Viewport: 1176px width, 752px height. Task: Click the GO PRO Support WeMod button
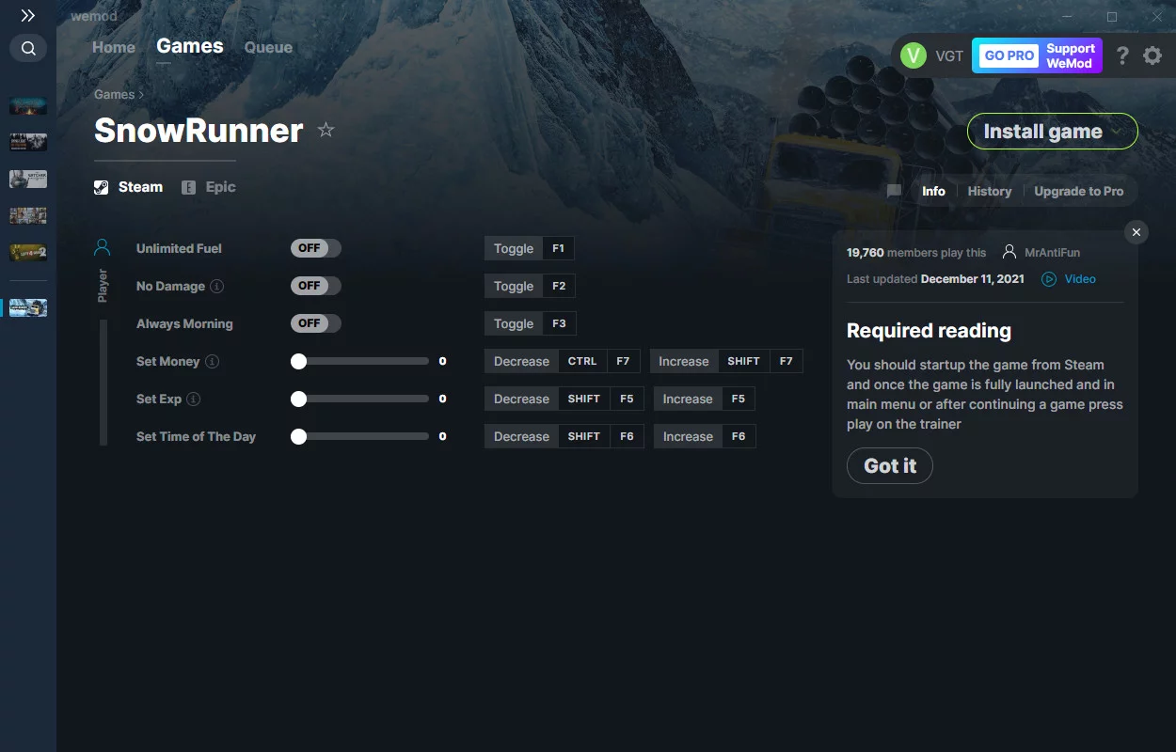coord(1037,55)
